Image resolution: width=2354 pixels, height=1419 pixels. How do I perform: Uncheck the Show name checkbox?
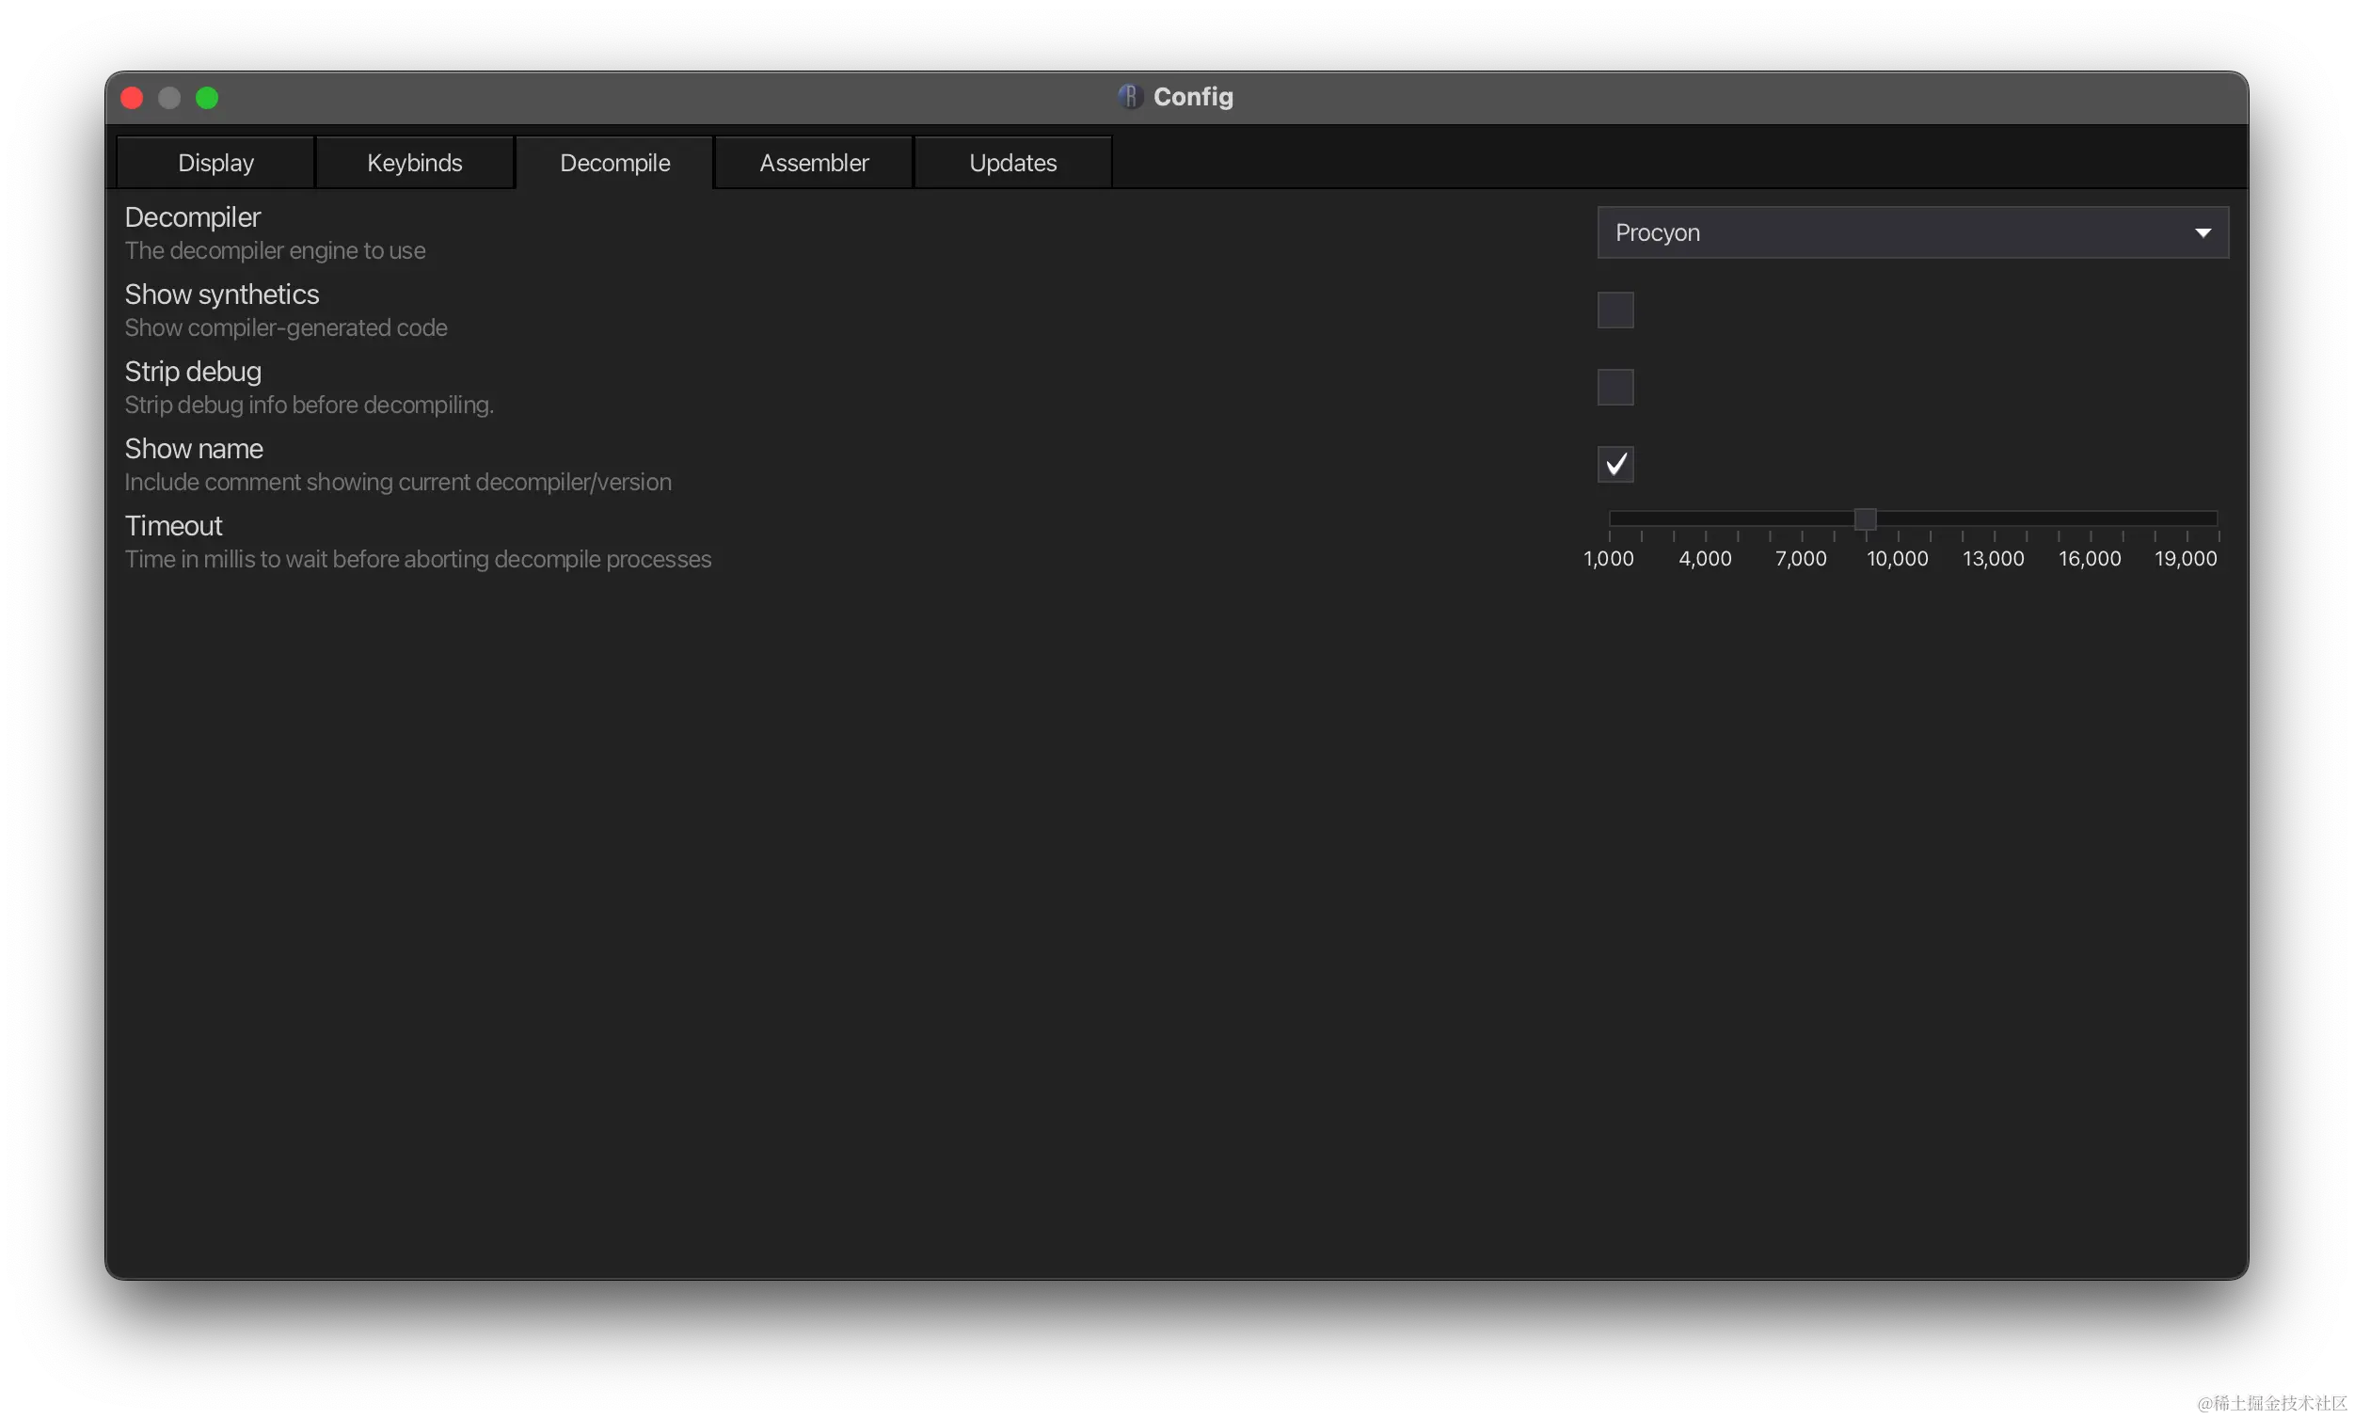1614,465
